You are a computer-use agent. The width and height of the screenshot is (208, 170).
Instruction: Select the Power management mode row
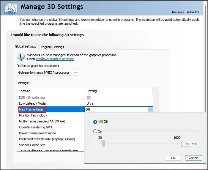pos(51,133)
